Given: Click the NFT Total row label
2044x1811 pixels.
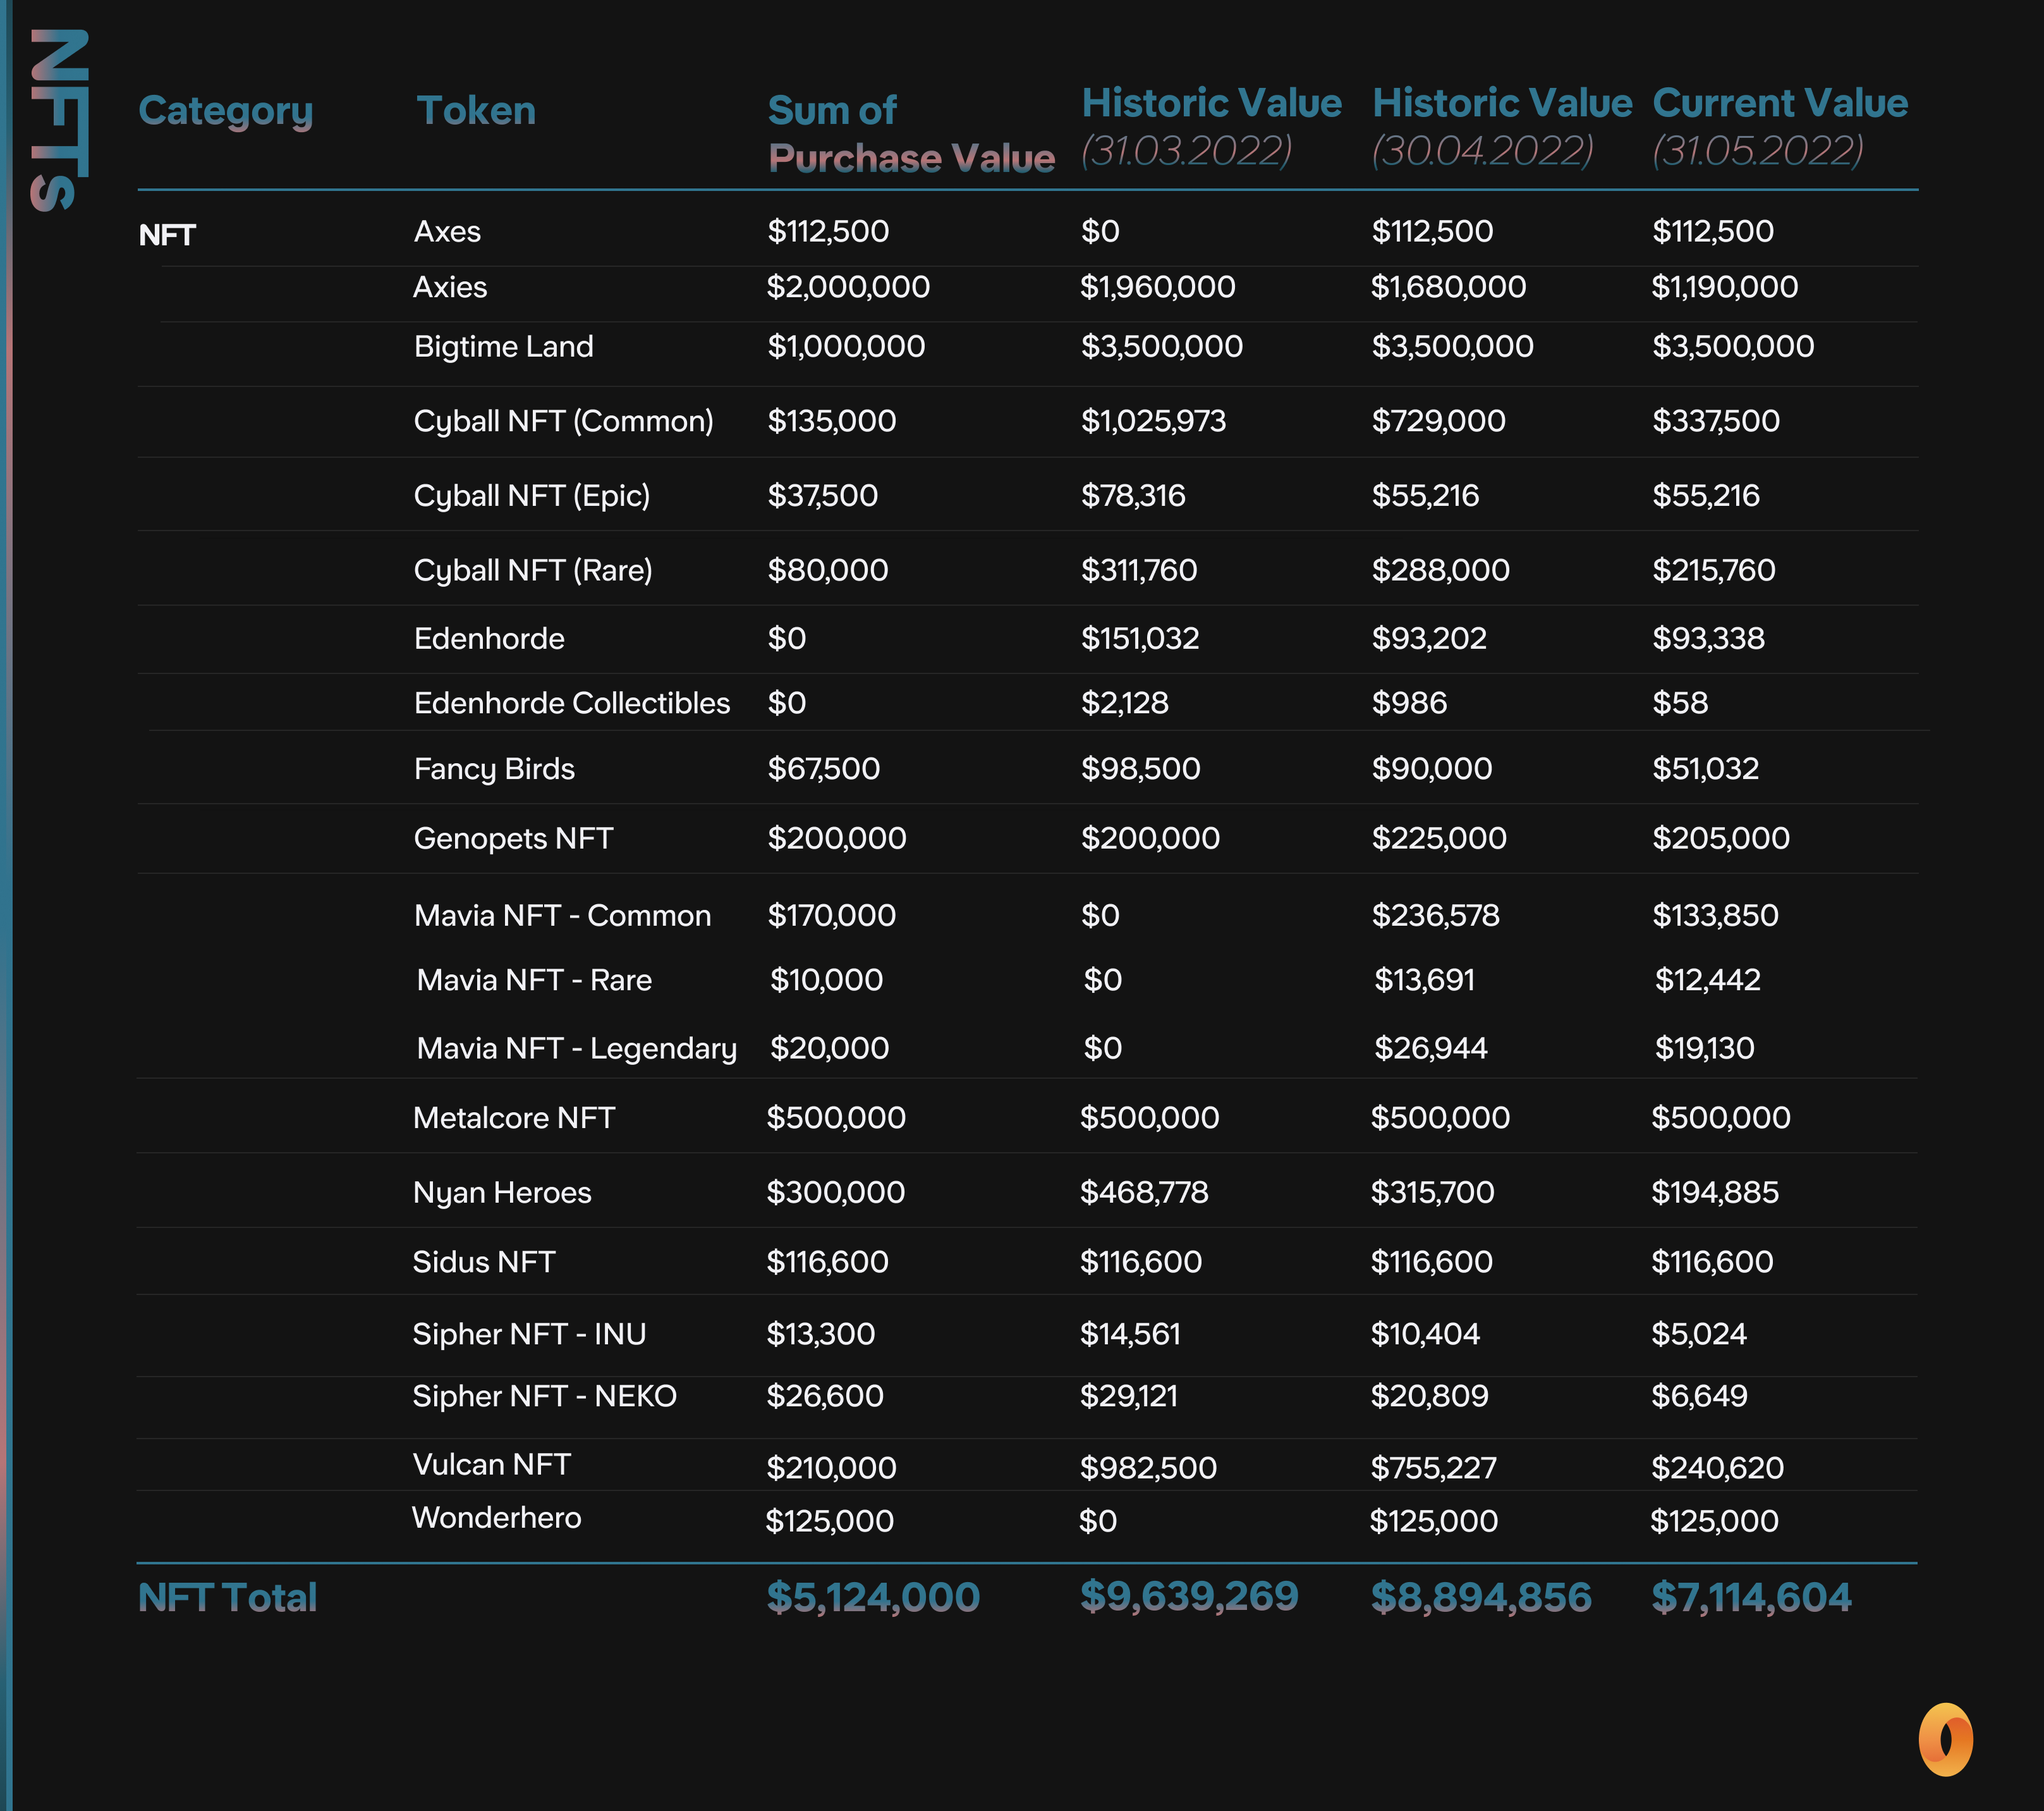Looking at the screenshot, I should pyautogui.click(x=227, y=1598).
